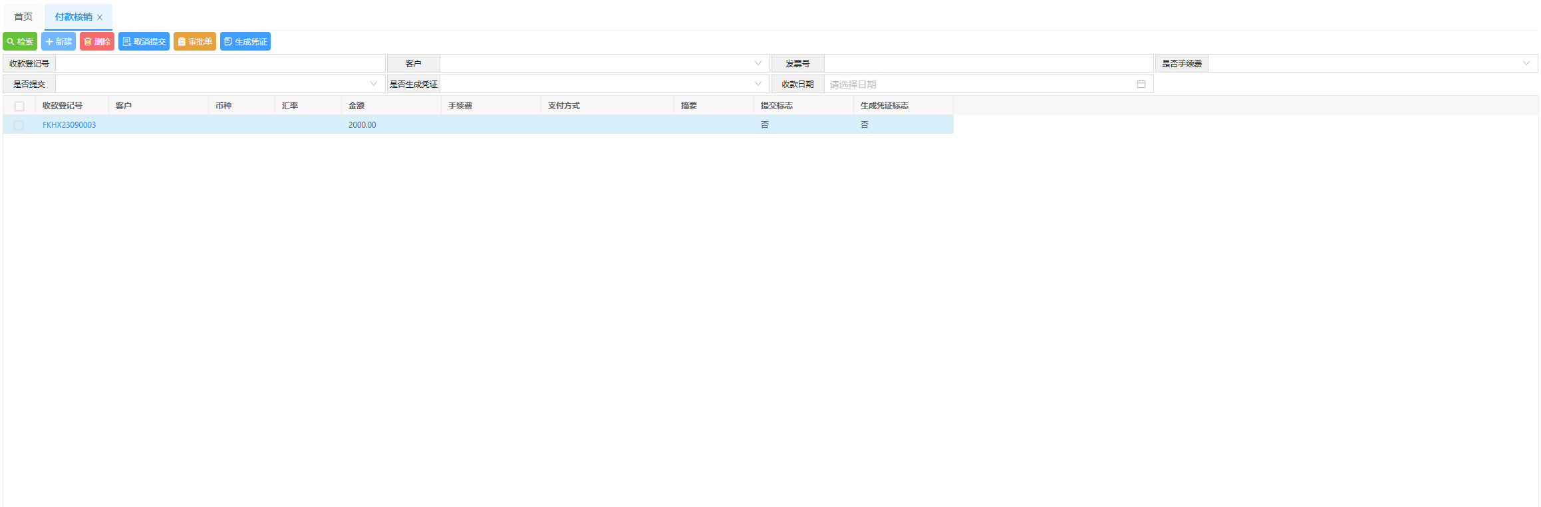This screenshot has width=1541, height=507.
Task: Check the row checkbox for FKHX23090003
Action: (x=19, y=125)
